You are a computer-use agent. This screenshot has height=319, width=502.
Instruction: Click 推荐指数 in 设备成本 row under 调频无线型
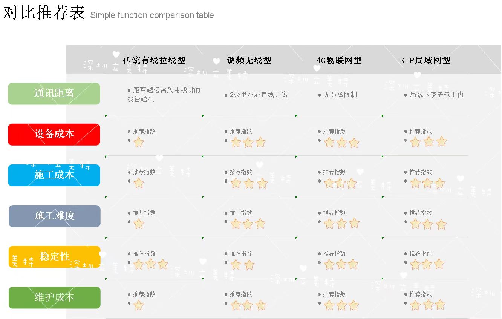pyautogui.click(x=241, y=131)
